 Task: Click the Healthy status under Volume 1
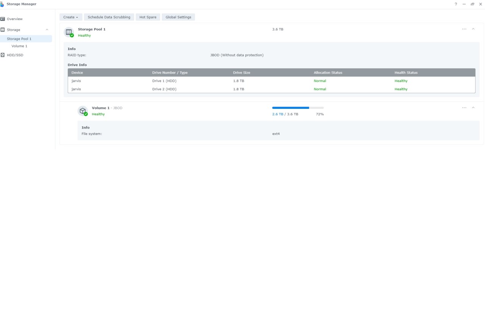pyautogui.click(x=98, y=114)
